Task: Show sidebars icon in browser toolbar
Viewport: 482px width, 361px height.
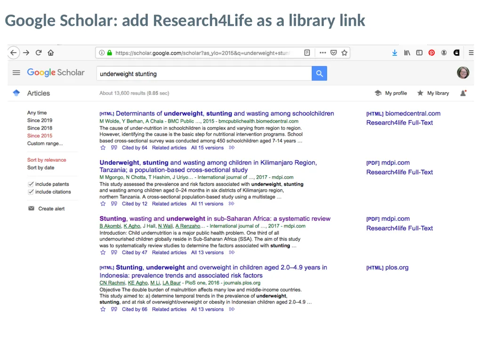Action: (x=419, y=53)
